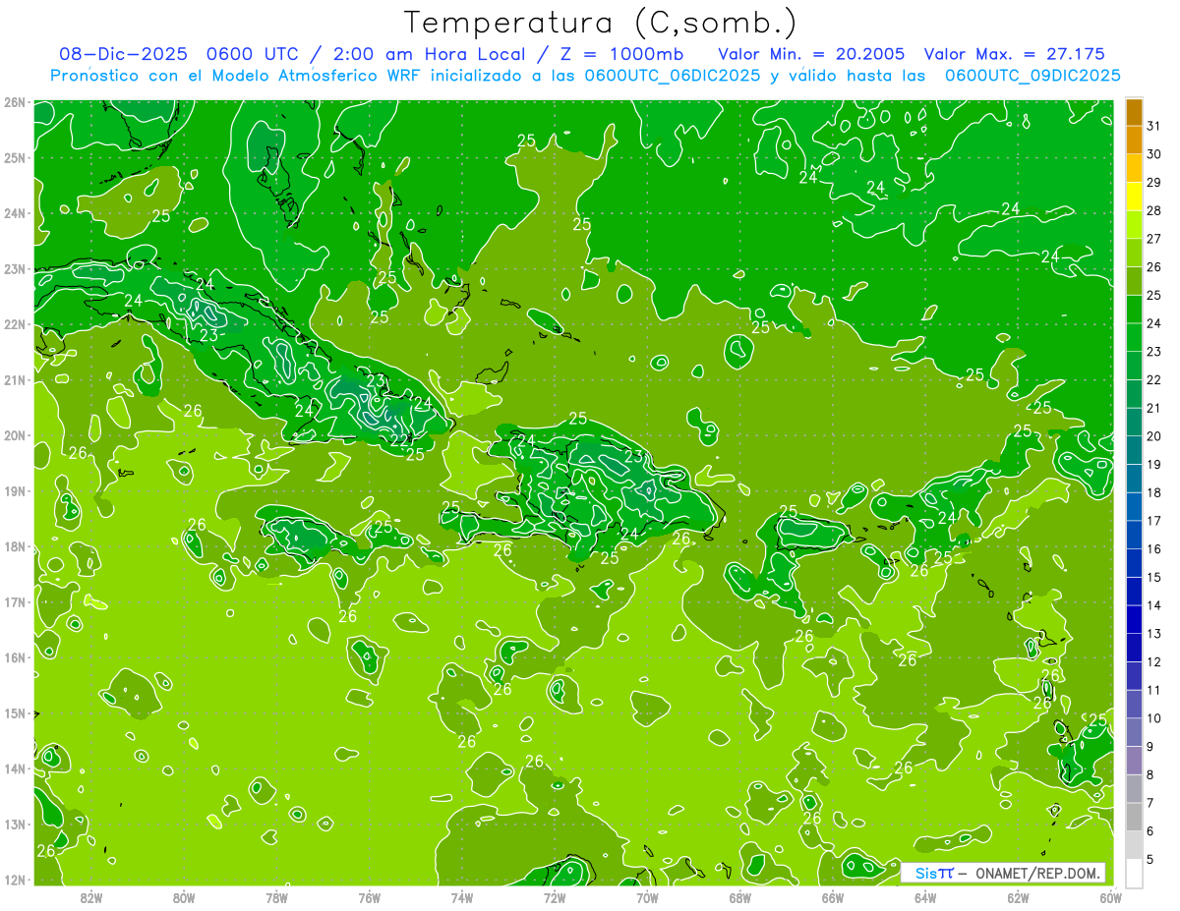The image size is (1180, 911).
Task: Click the latitude label "18N"
Action: [x=16, y=546]
